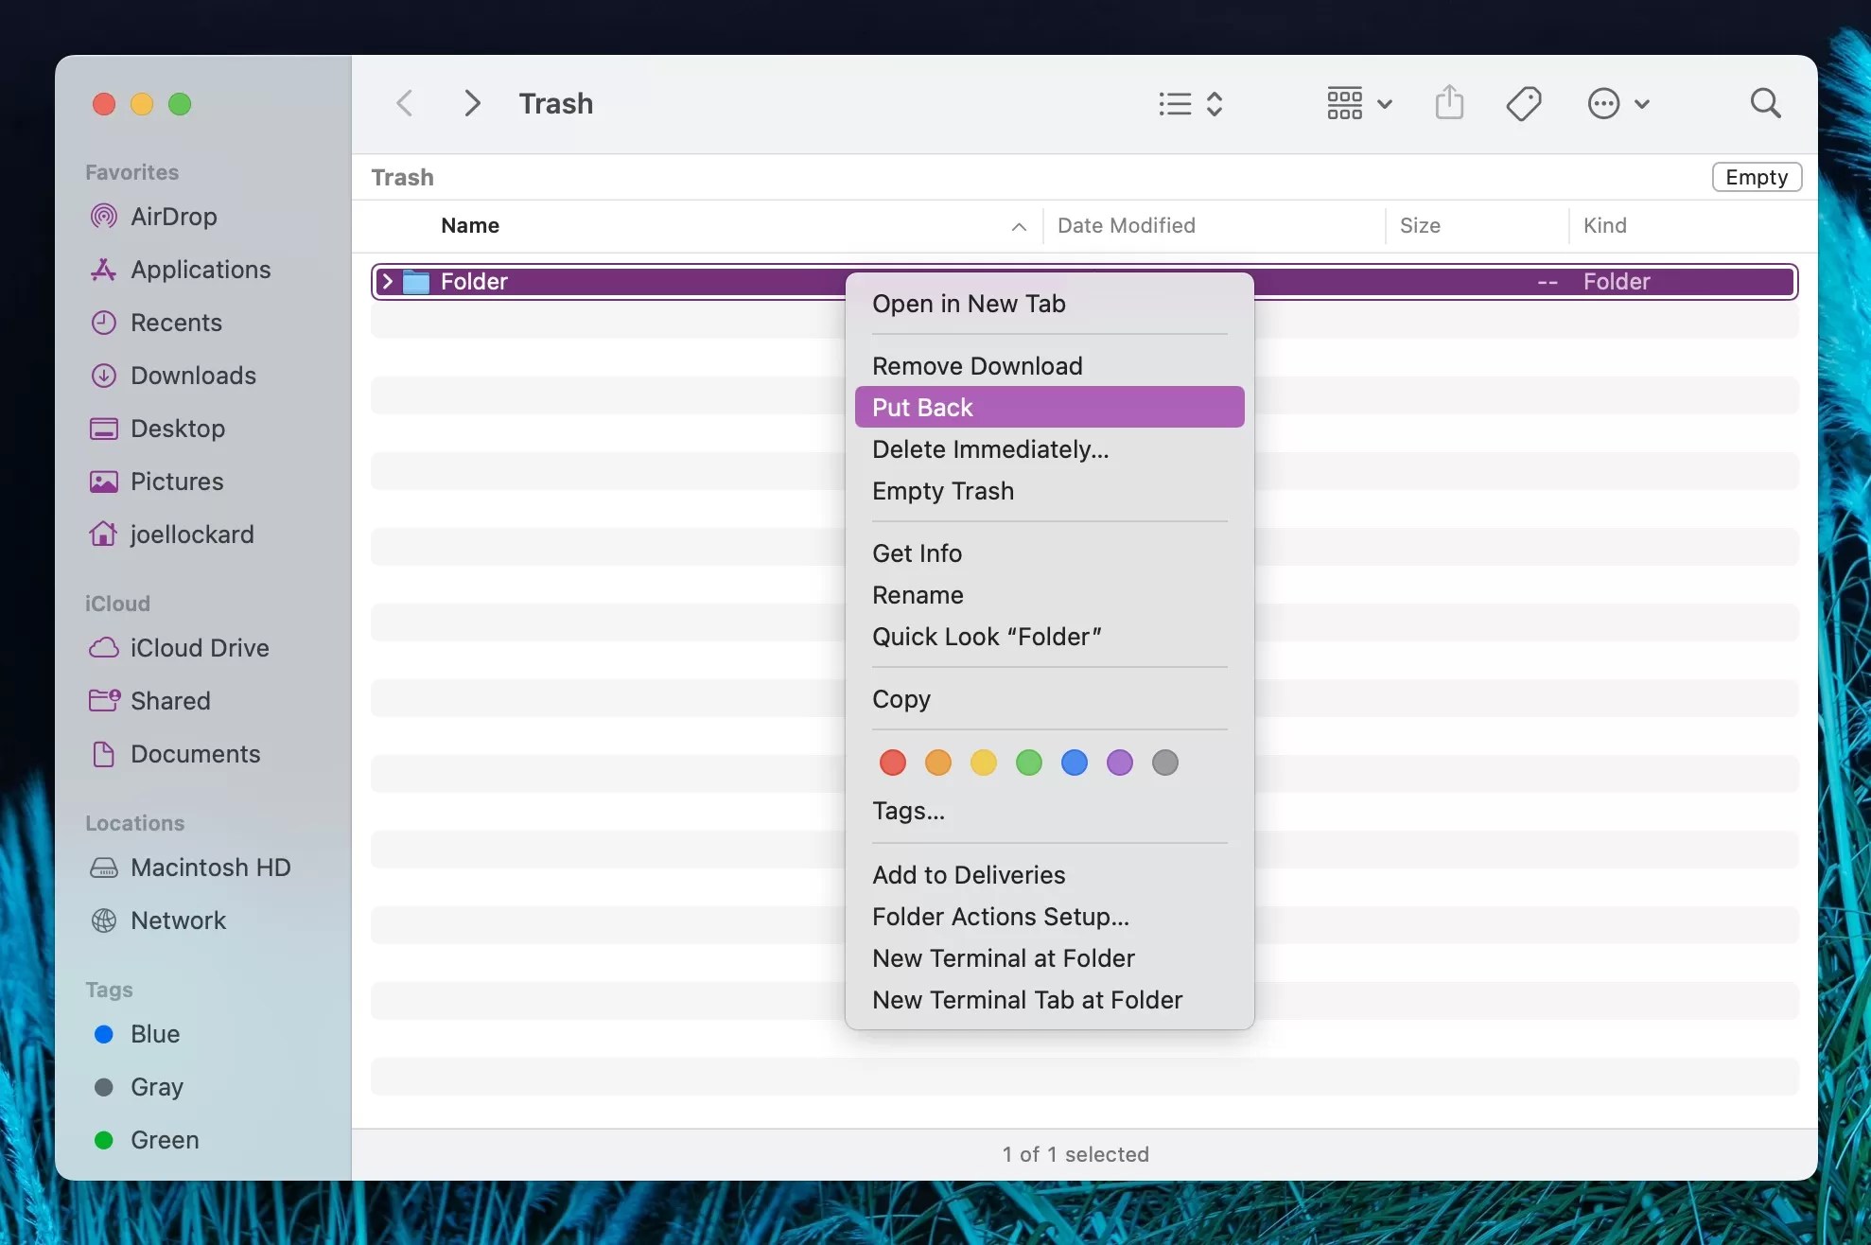This screenshot has height=1245, width=1871.
Task: Open the More actions ellipsis dropdown
Action: (x=1618, y=102)
